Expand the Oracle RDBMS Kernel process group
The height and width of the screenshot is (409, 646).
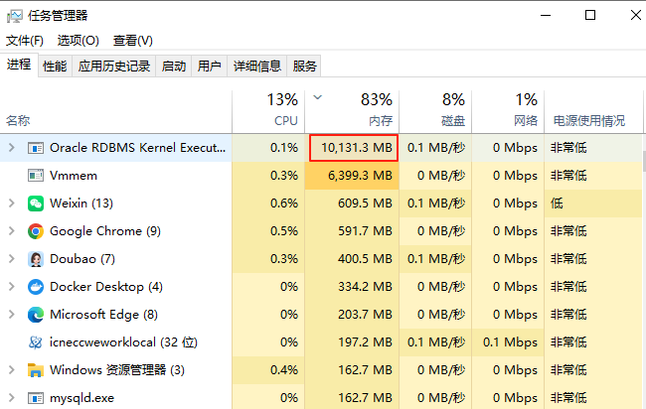pyautogui.click(x=12, y=148)
